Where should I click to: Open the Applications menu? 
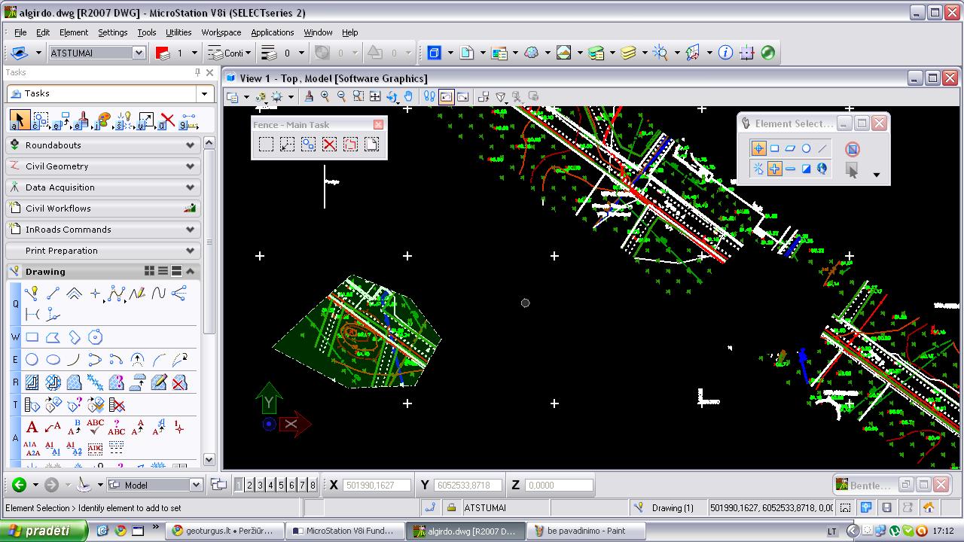click(272, 32)
